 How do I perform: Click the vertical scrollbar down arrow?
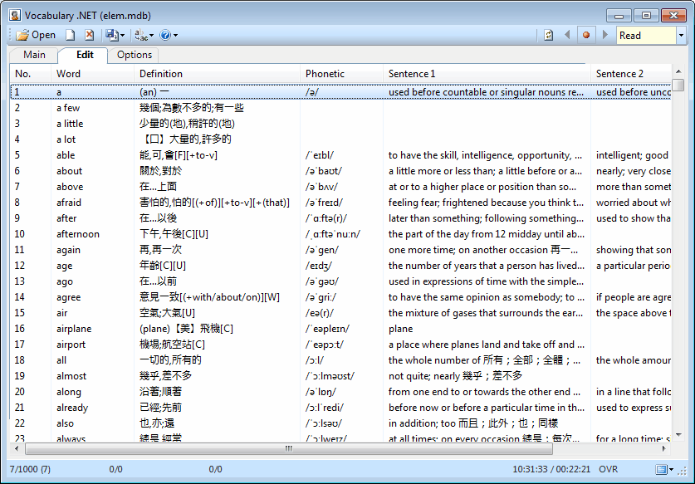(x=678, y=436)
